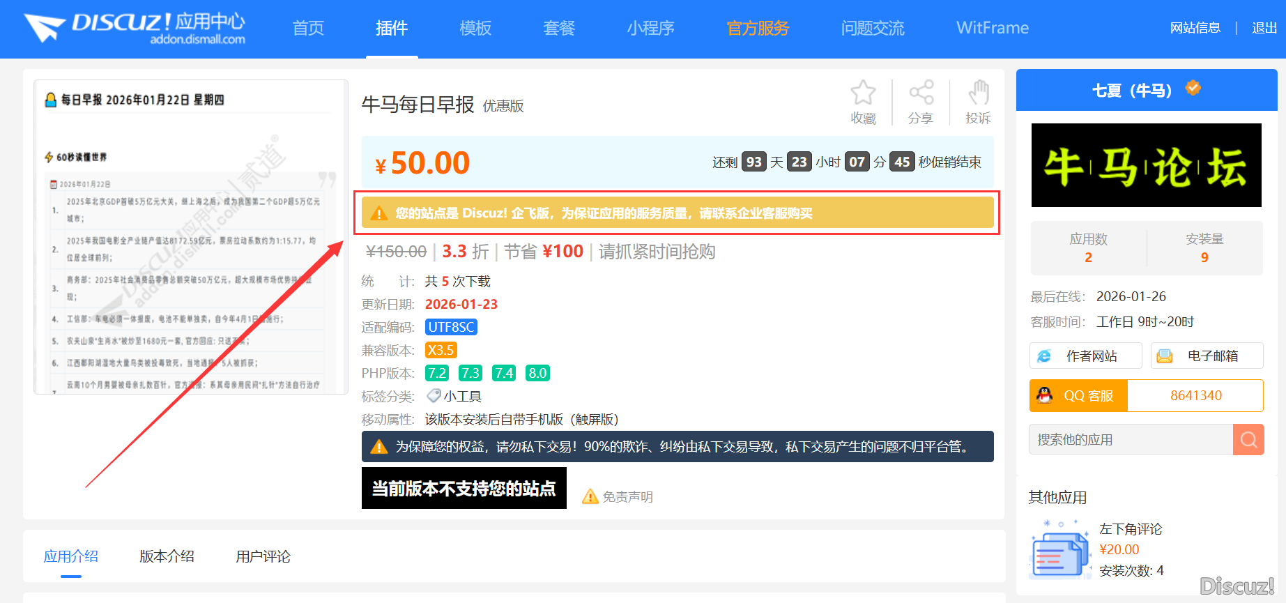Click the Discuz! 应用中心 logo
This screenshot has height=603, width=1286.
tap(135, 28)
